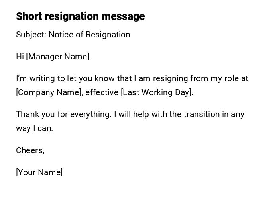Click the greeting word "Hi"

tap(20, 57)
